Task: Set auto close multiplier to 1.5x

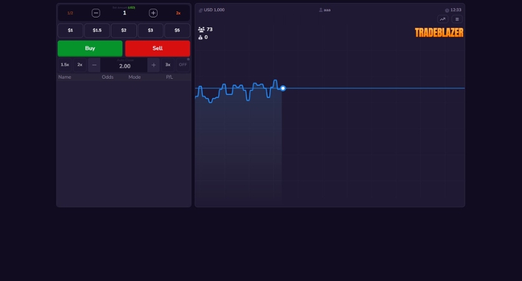Action: (65, 65)
